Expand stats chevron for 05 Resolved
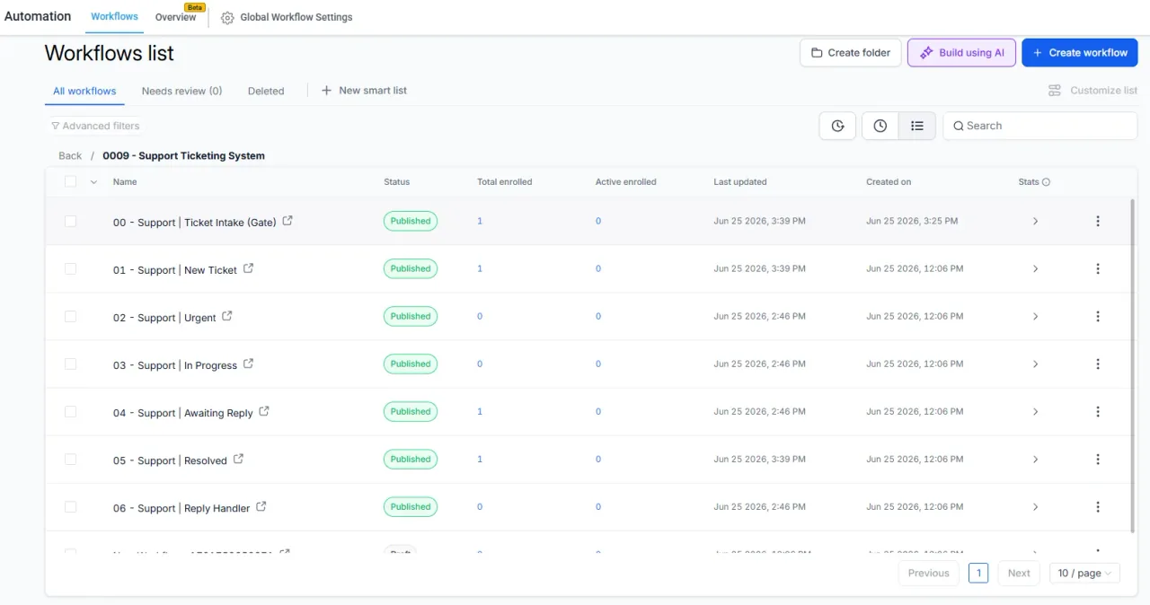 pyautogui.click(x=1035, y=459)
